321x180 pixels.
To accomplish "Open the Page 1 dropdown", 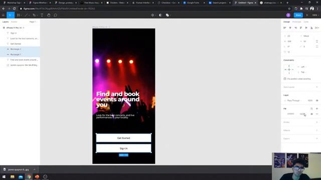I will coord(33,22).
